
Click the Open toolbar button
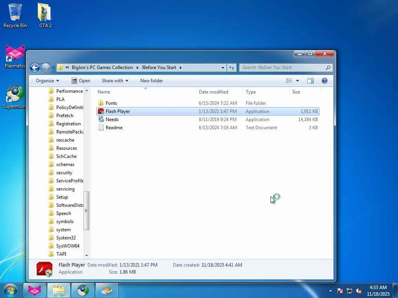tap(81, 81)
